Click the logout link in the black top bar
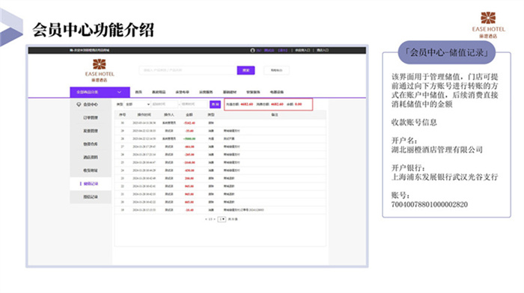This screenshot has height=293, width=524. pyautogui.click(x=283, y=50)
